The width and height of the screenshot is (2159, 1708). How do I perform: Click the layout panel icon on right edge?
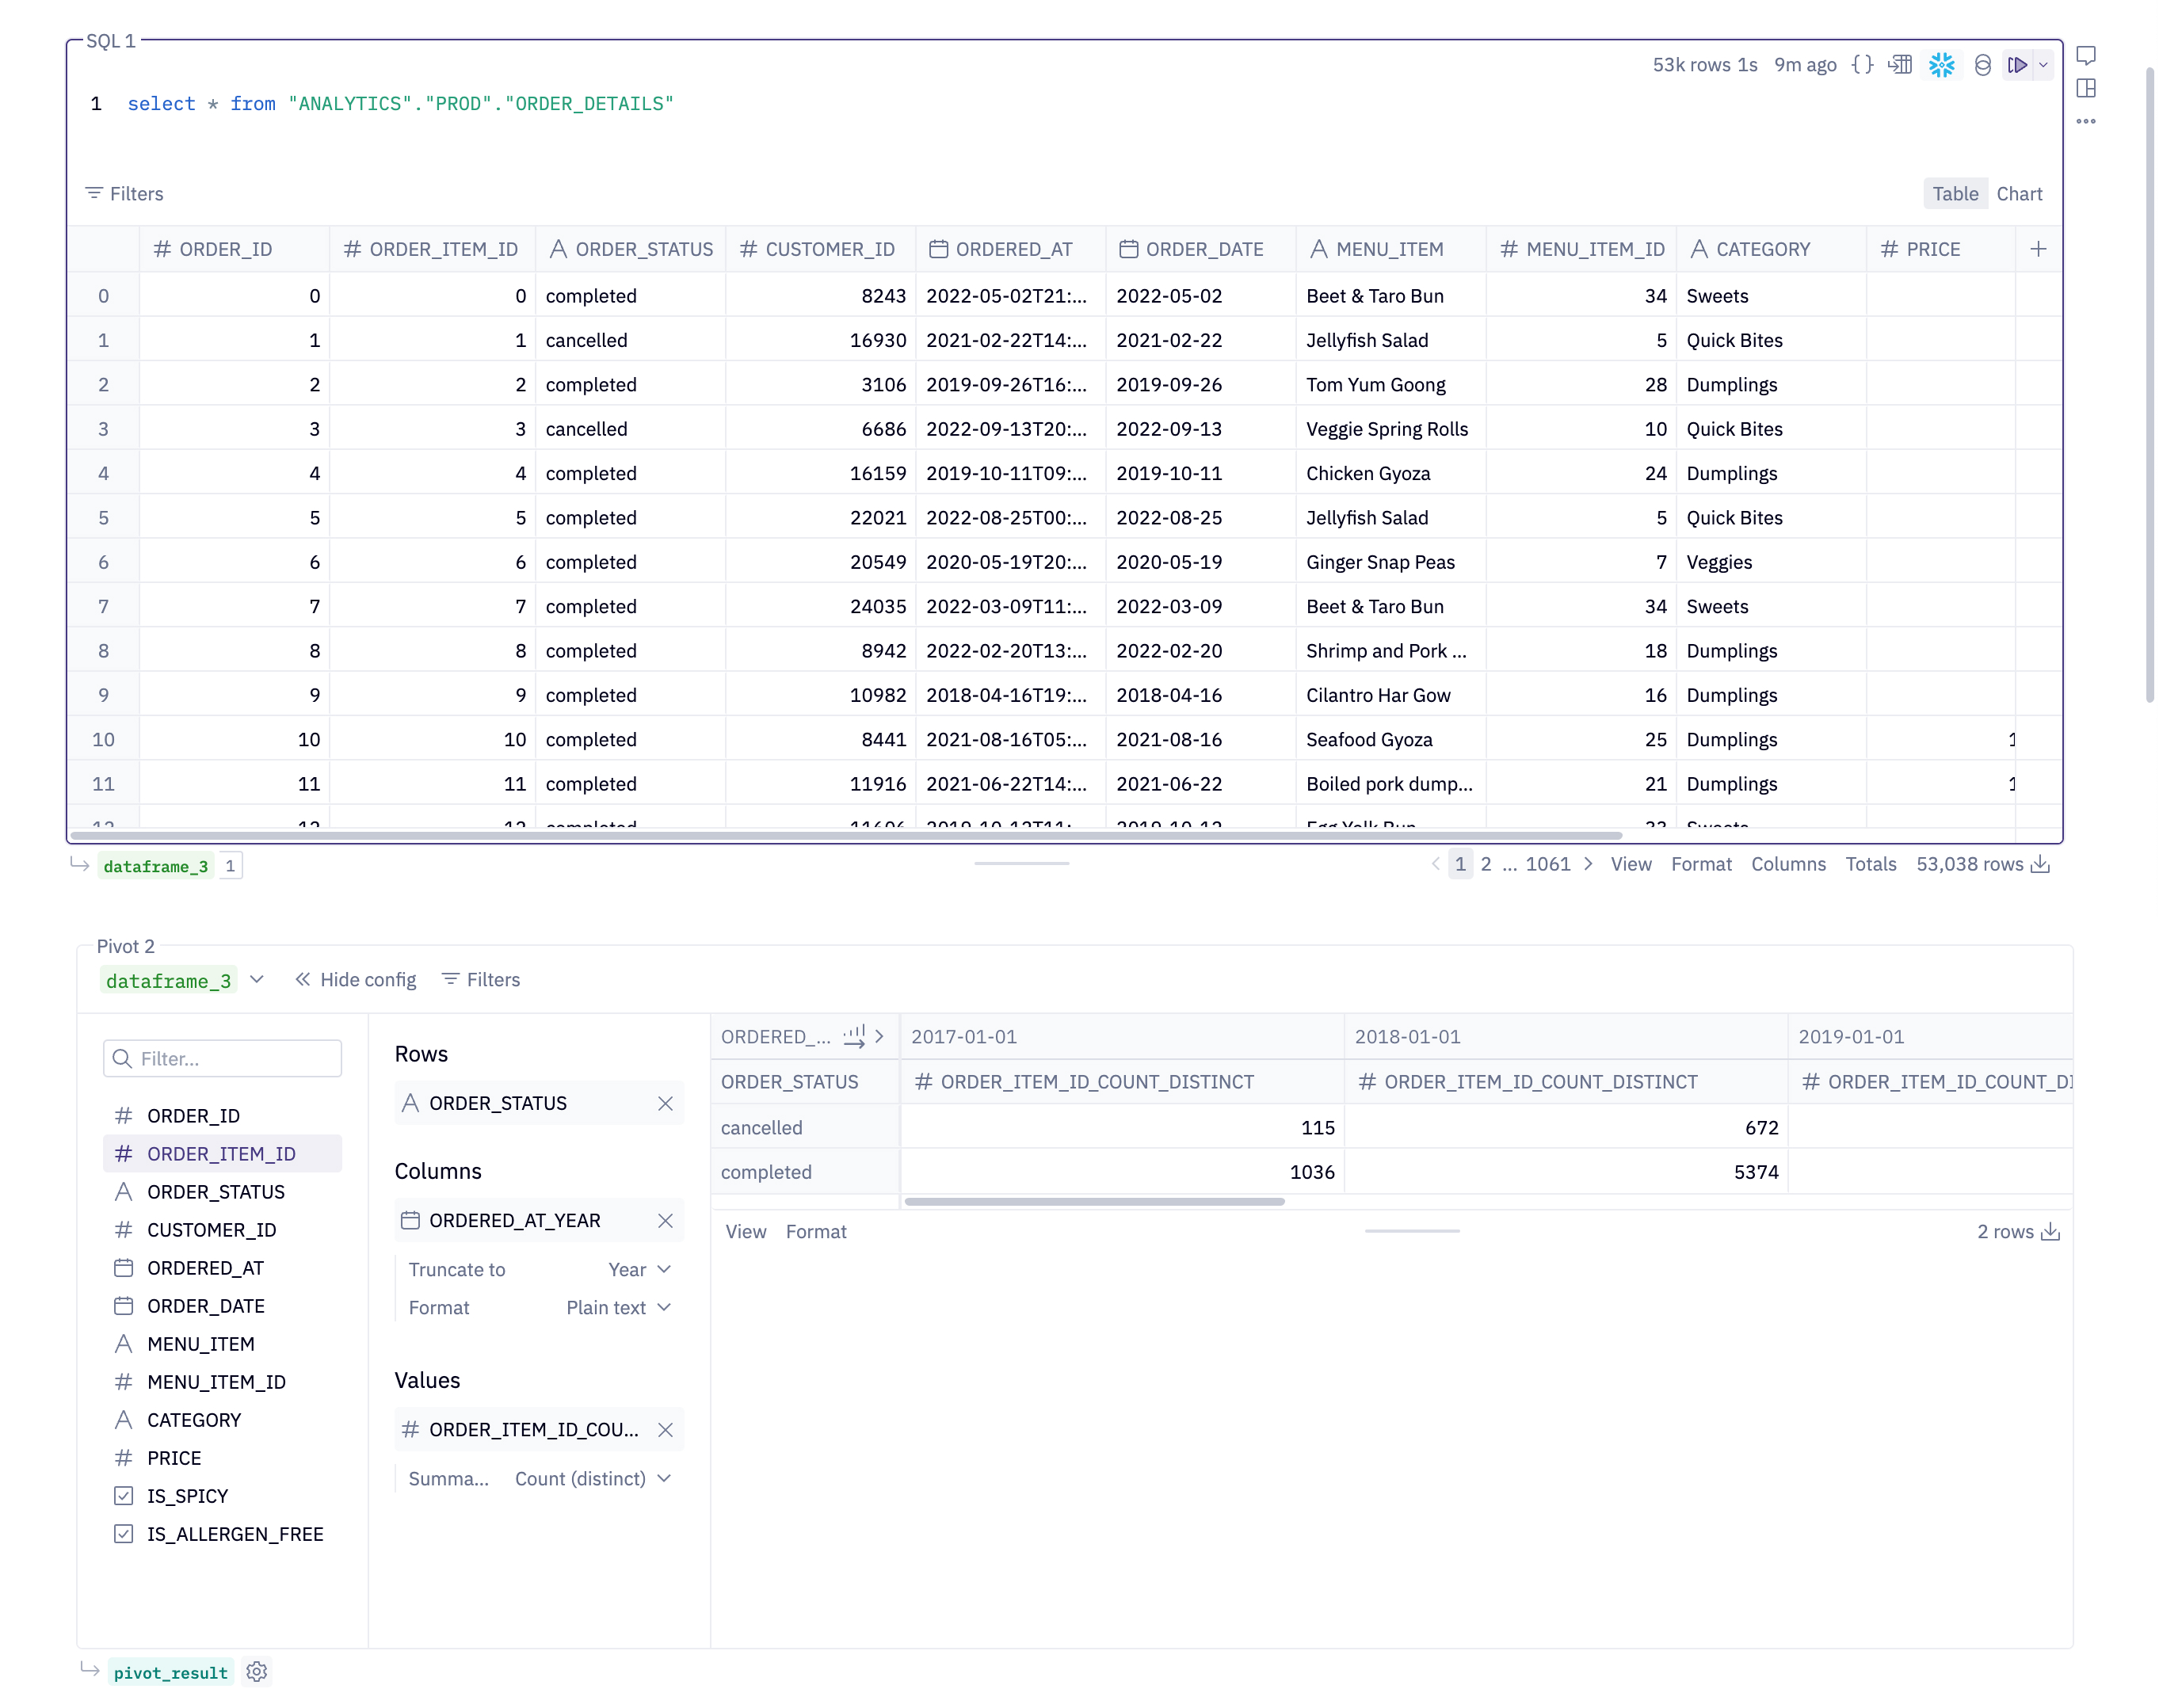pyautogui.click(x=2087, y=90)
